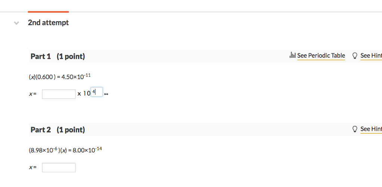The image size is (382, 187).
Task: Click the x= label in Part 1
Action: coord(33,94)
